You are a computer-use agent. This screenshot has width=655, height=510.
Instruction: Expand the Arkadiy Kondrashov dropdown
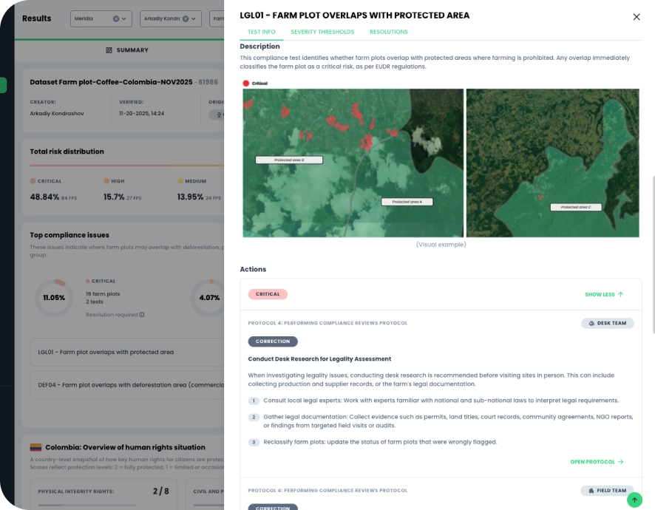click(194, 18)
